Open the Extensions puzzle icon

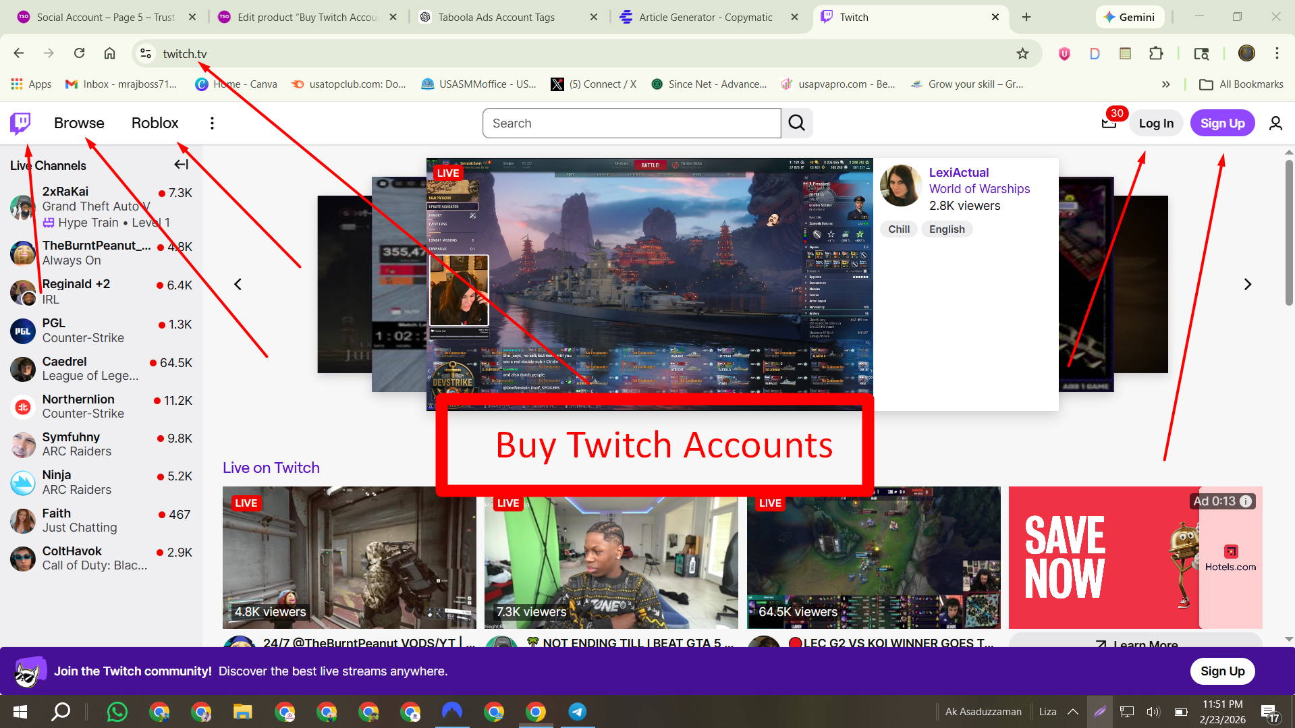pyautogui.click(x=1156, y=53)
